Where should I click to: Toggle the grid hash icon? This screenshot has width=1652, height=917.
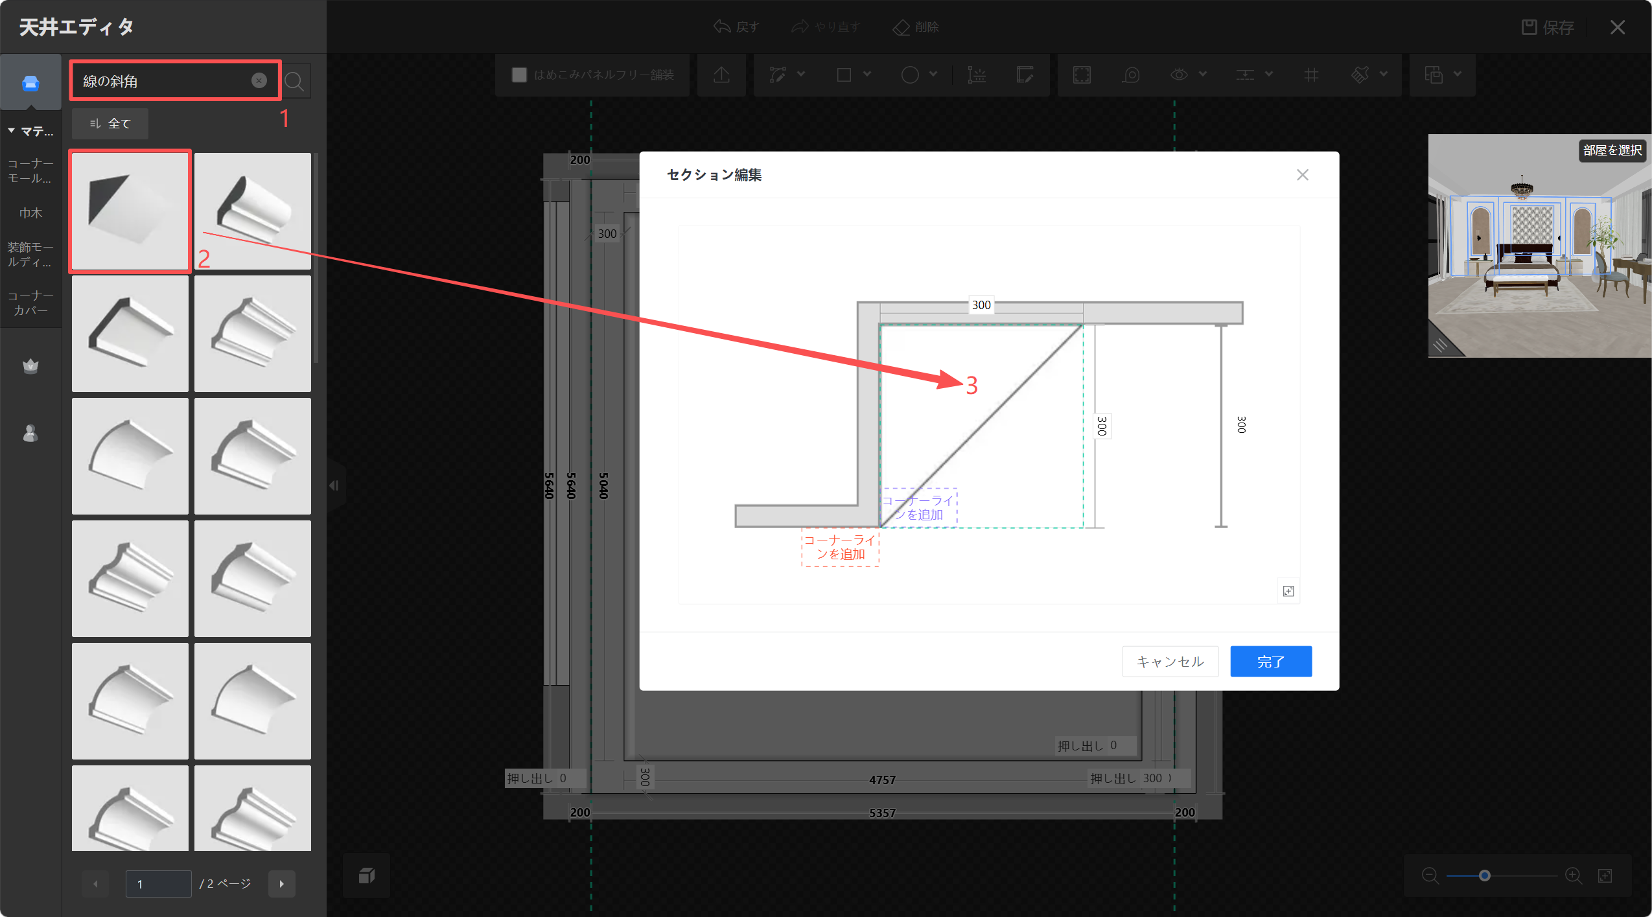pyautogui.click(x=1311, y=75)
